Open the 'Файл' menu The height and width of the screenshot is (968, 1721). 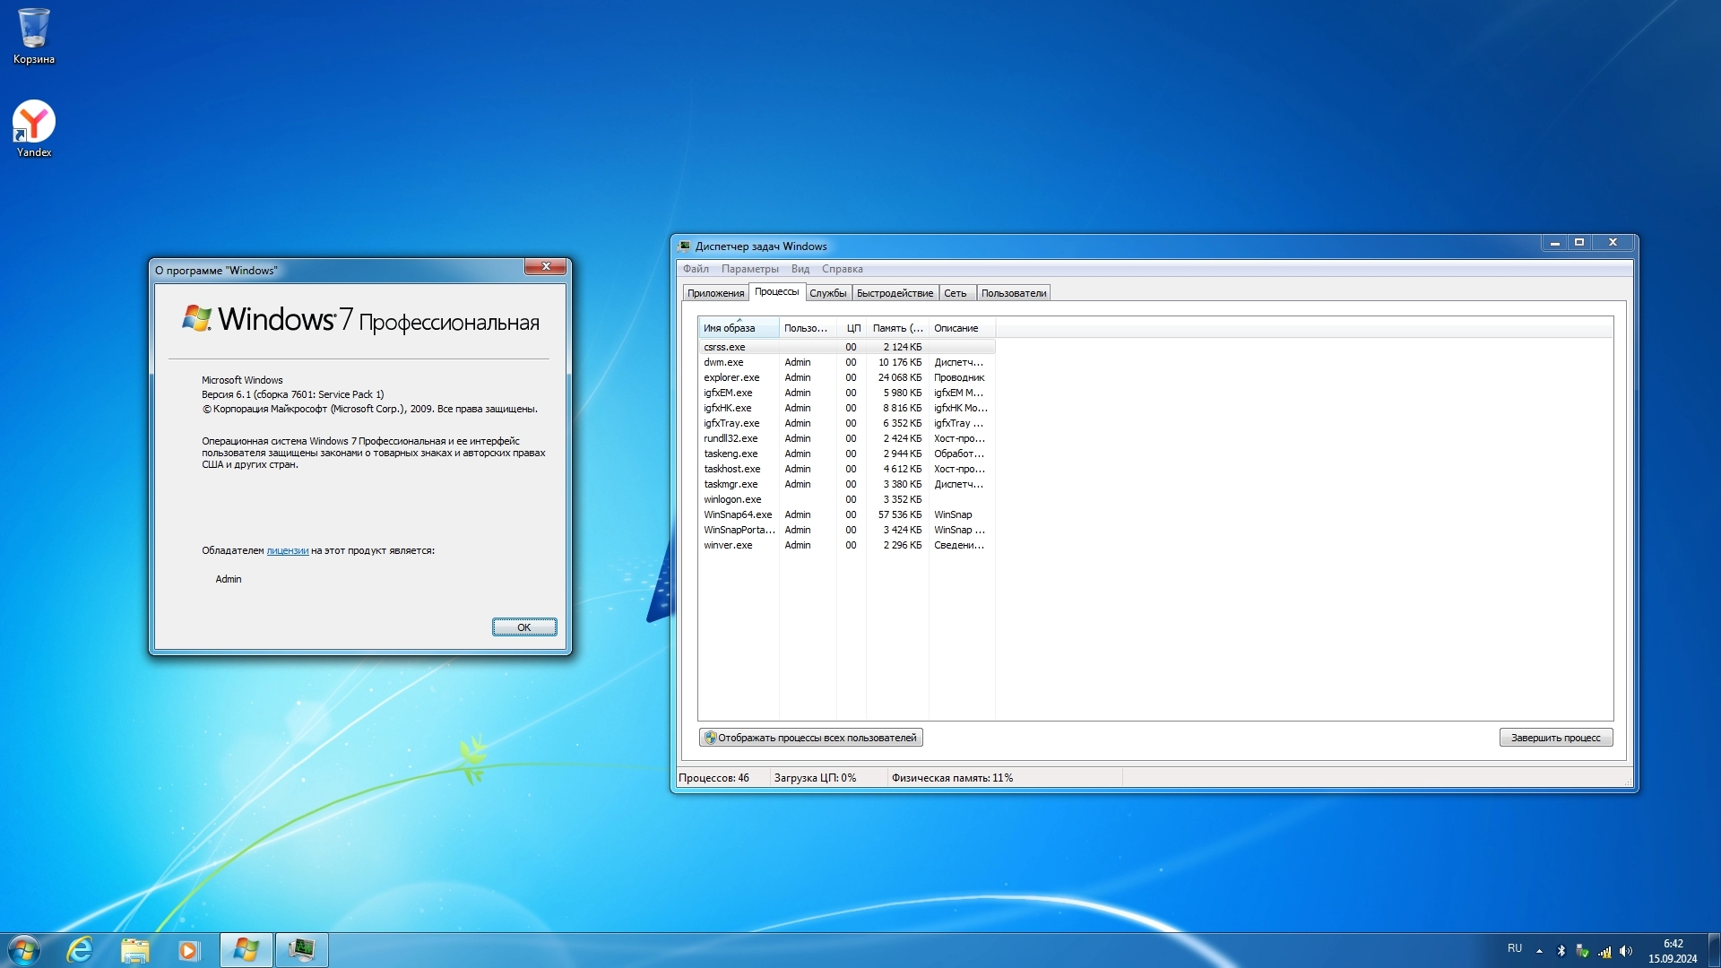click(x=696, y=269)
